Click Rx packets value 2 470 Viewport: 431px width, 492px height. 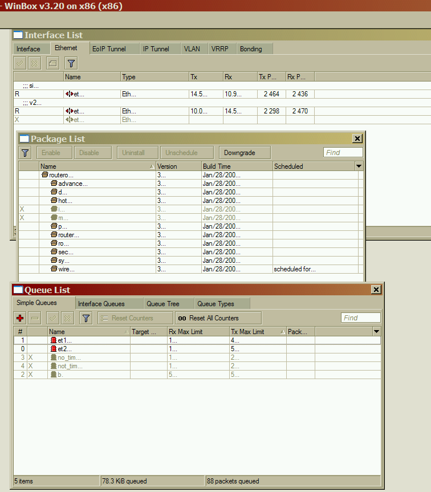tap(300, 111)
